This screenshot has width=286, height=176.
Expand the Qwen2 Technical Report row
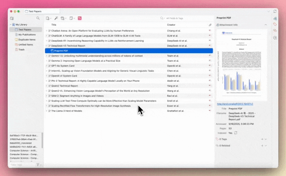point(46,86)
